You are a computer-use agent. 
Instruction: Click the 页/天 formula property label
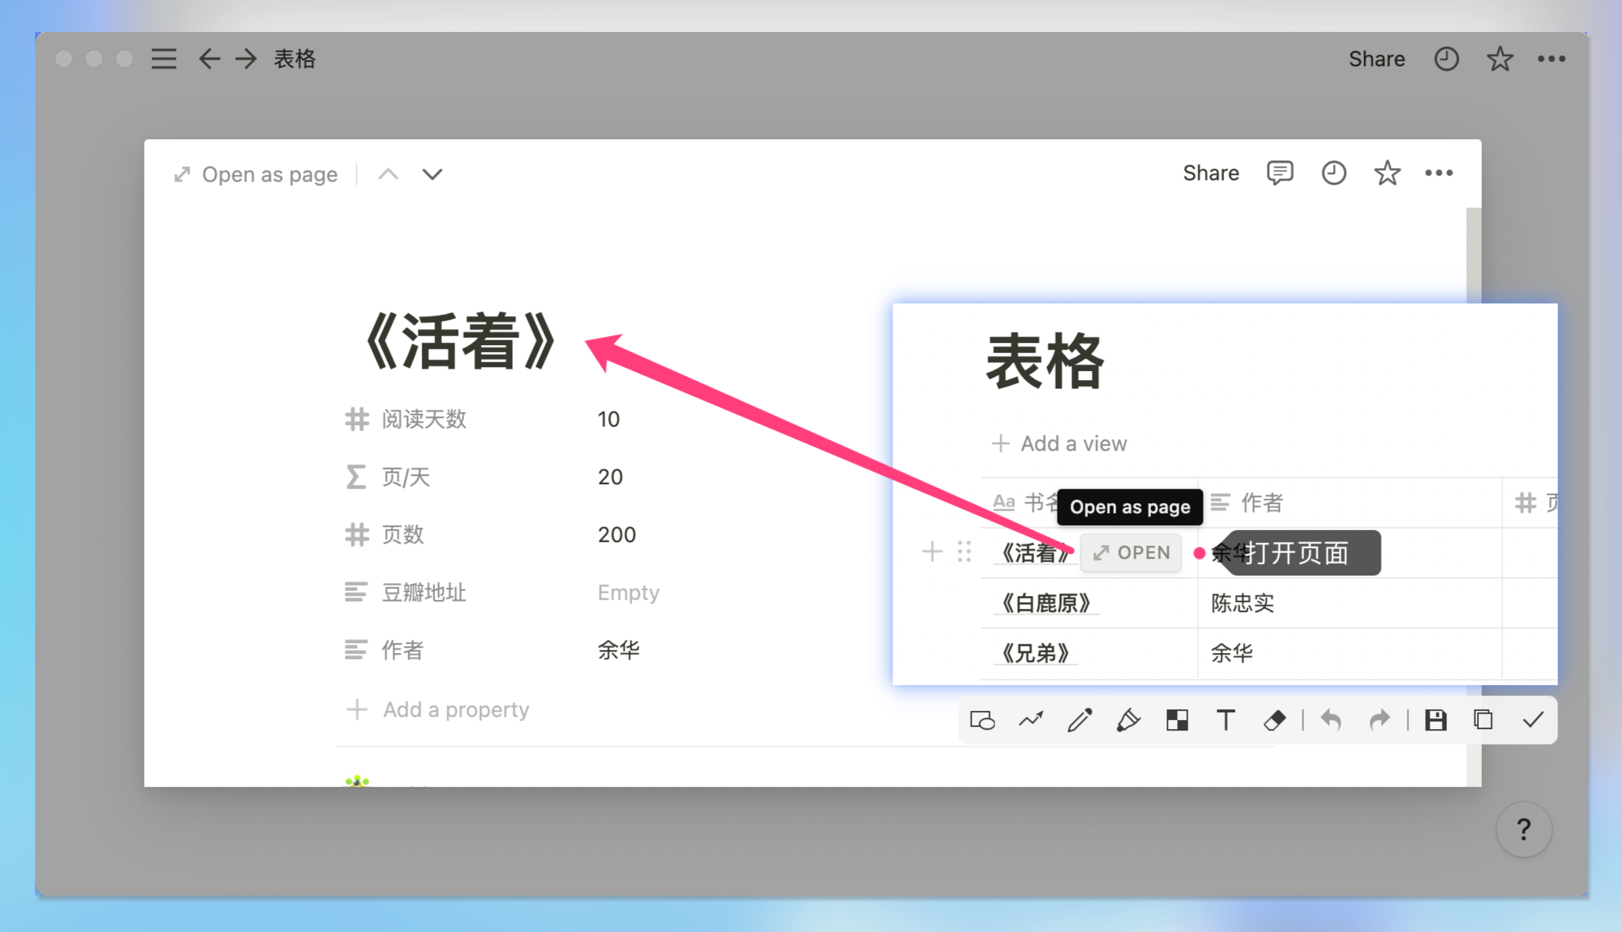point(405,477)
